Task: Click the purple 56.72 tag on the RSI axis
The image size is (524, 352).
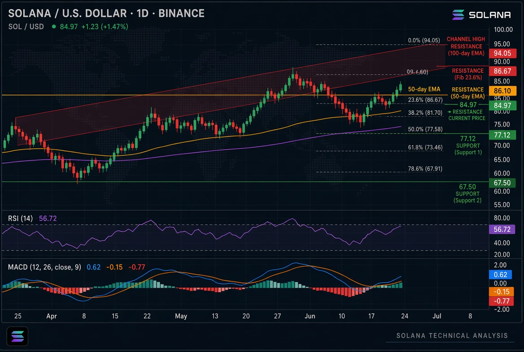Action: [x=502, y=229]
